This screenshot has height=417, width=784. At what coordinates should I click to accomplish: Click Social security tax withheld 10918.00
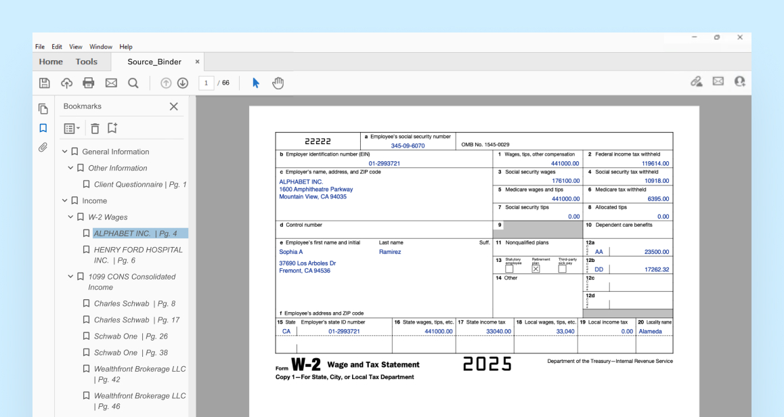[x=657, y=181]
